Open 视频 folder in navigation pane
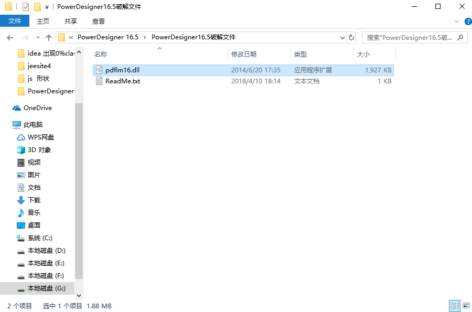 pos(29,163)
